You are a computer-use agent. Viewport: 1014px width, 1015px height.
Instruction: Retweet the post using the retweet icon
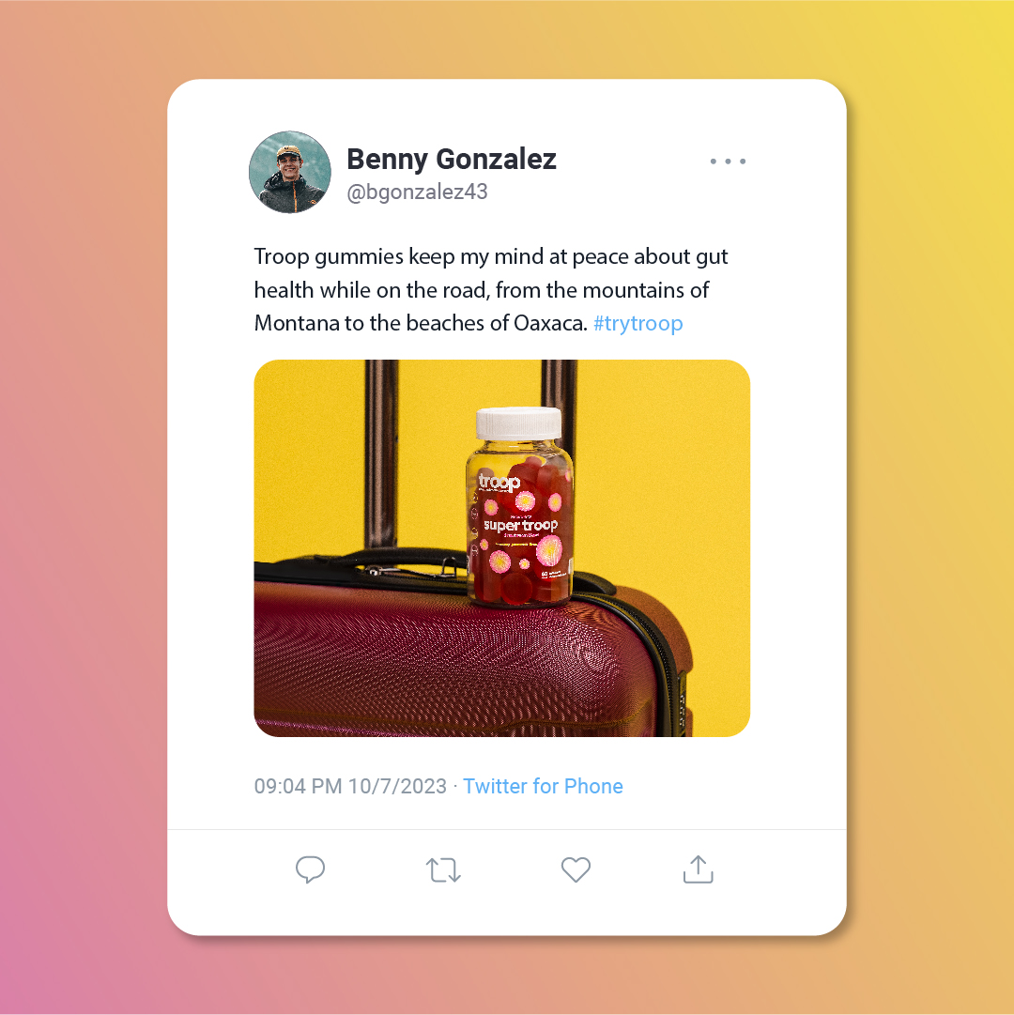[443, 870]
